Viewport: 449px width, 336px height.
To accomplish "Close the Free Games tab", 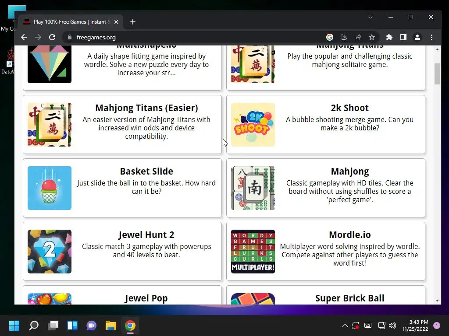I will coord(116,22).
